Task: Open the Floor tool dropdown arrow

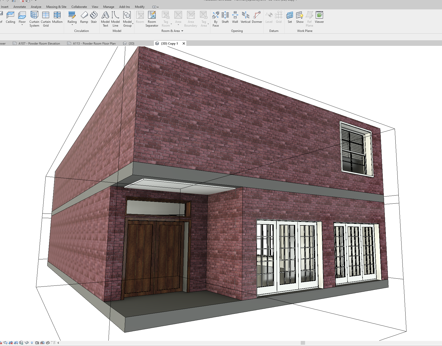Action: click(22, 25)
